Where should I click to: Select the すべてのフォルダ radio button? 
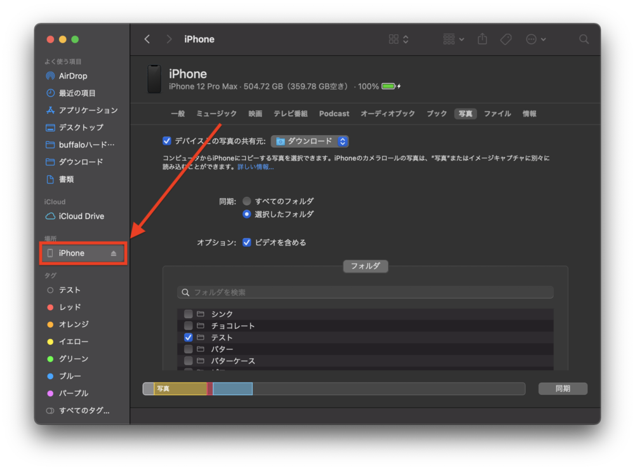[x=246, y=201]
